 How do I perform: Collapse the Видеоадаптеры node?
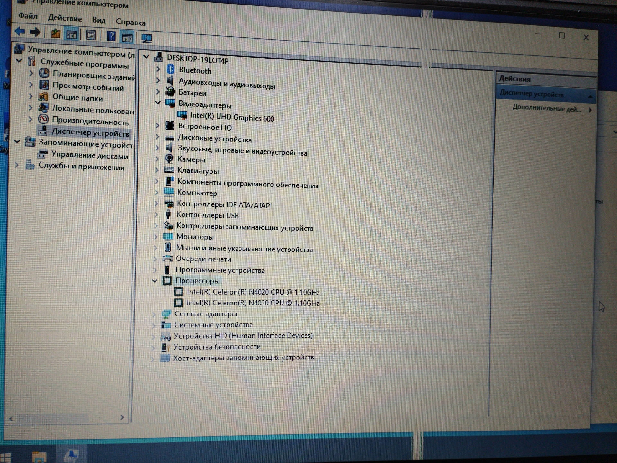pos(158,103)
